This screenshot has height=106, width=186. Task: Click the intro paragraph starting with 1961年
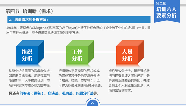pos(78,30)
